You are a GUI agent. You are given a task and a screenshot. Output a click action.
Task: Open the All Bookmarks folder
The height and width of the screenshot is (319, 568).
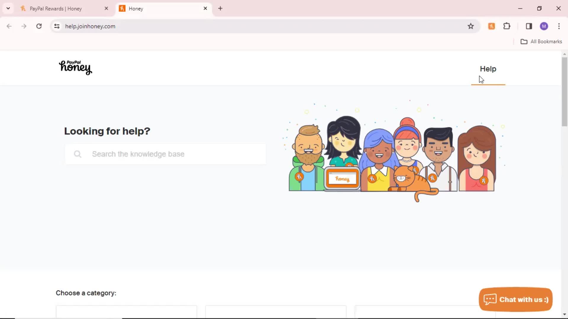coord(541,42)
